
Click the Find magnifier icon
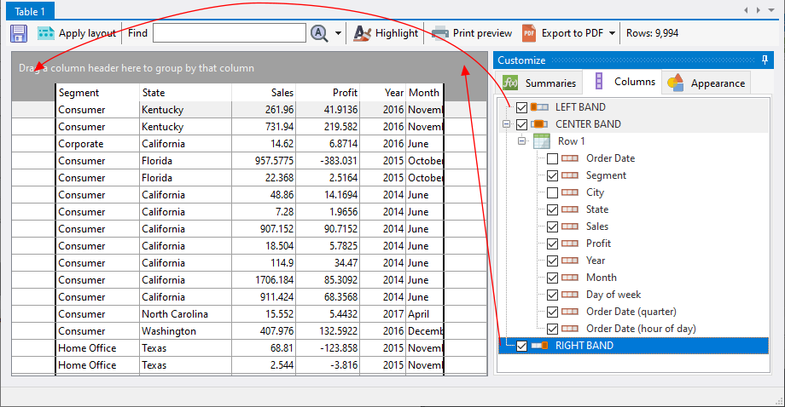(x=319, y=33)
